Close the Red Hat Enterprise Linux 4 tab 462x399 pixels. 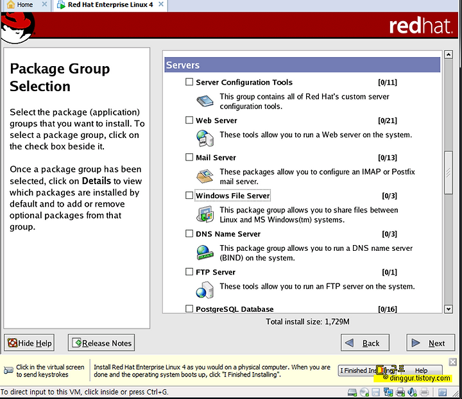click(x=161, y=4)
